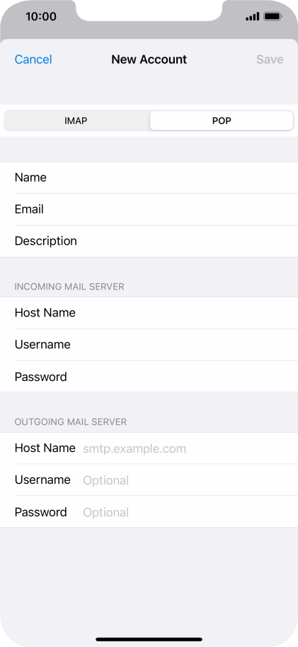Select incoming mail server Username field

(149, 345)
